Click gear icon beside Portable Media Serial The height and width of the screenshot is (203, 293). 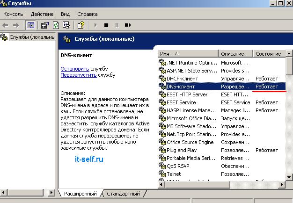click(x=162, y=158)
